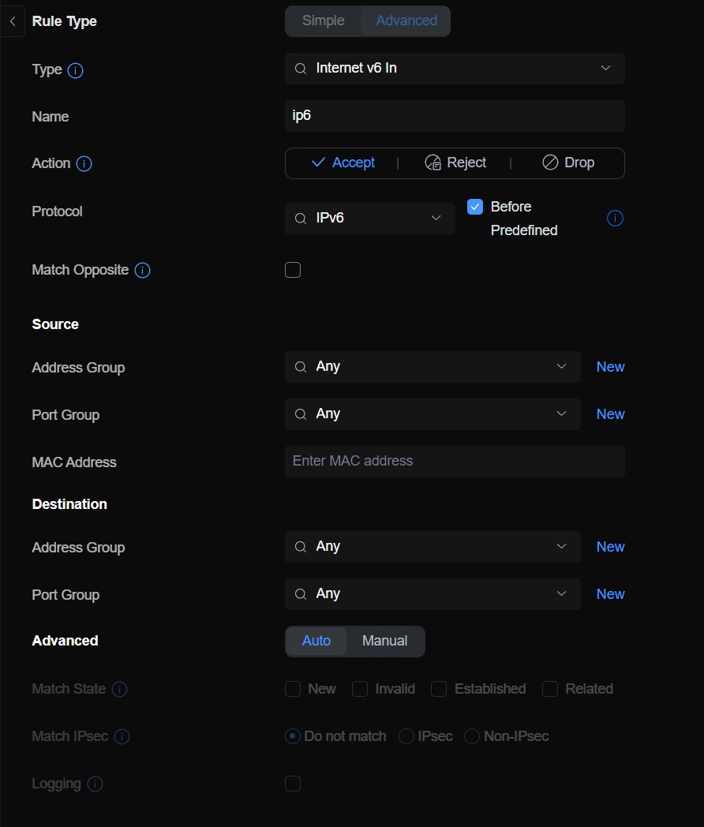Click New next to Destination Port Group

pyautogui.click(x=610, y=594)
